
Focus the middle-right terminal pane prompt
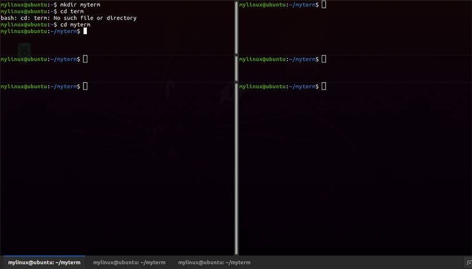click(283, 59)
